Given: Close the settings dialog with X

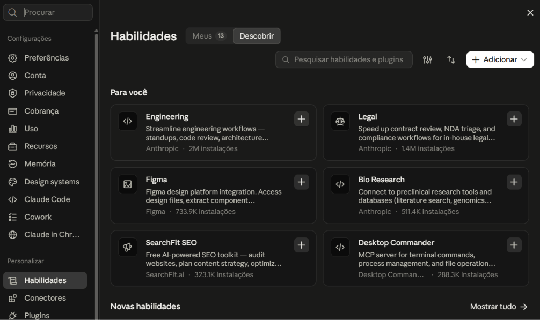Looking at the screenshot, I should click(x=530, y=13).
